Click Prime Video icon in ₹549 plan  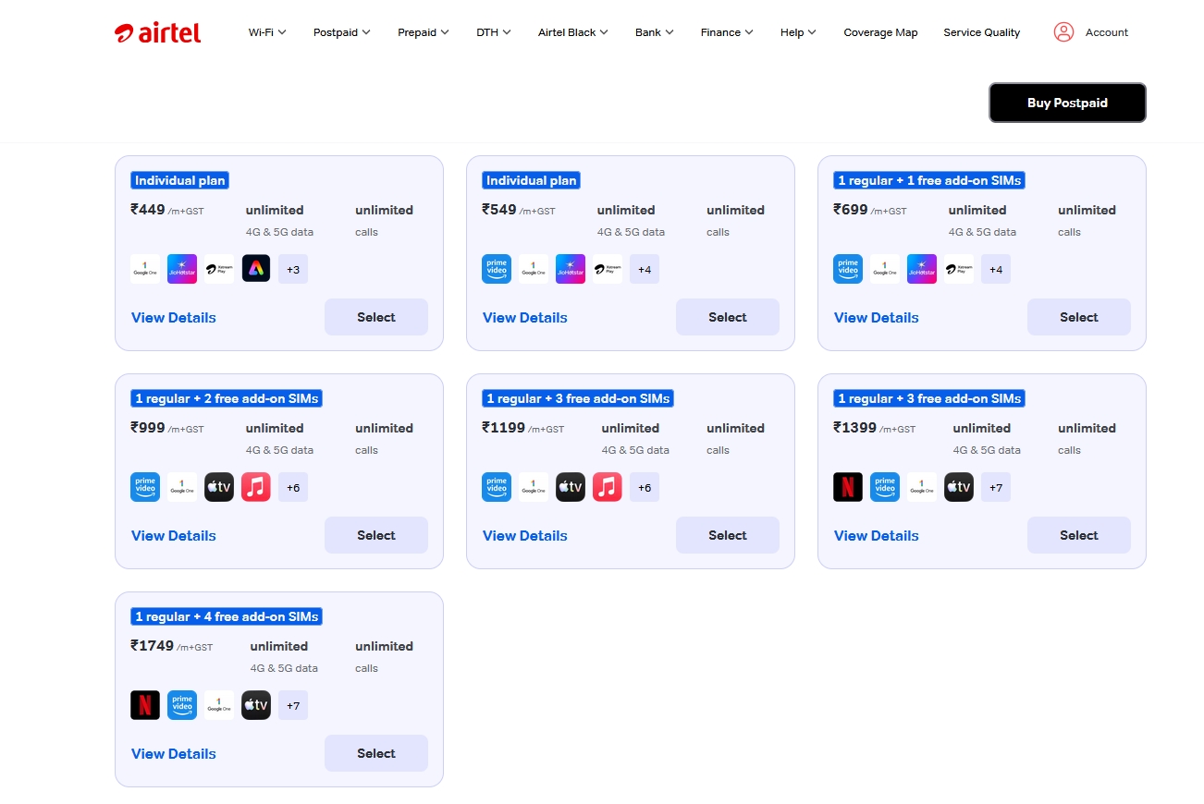coord(497,269)
